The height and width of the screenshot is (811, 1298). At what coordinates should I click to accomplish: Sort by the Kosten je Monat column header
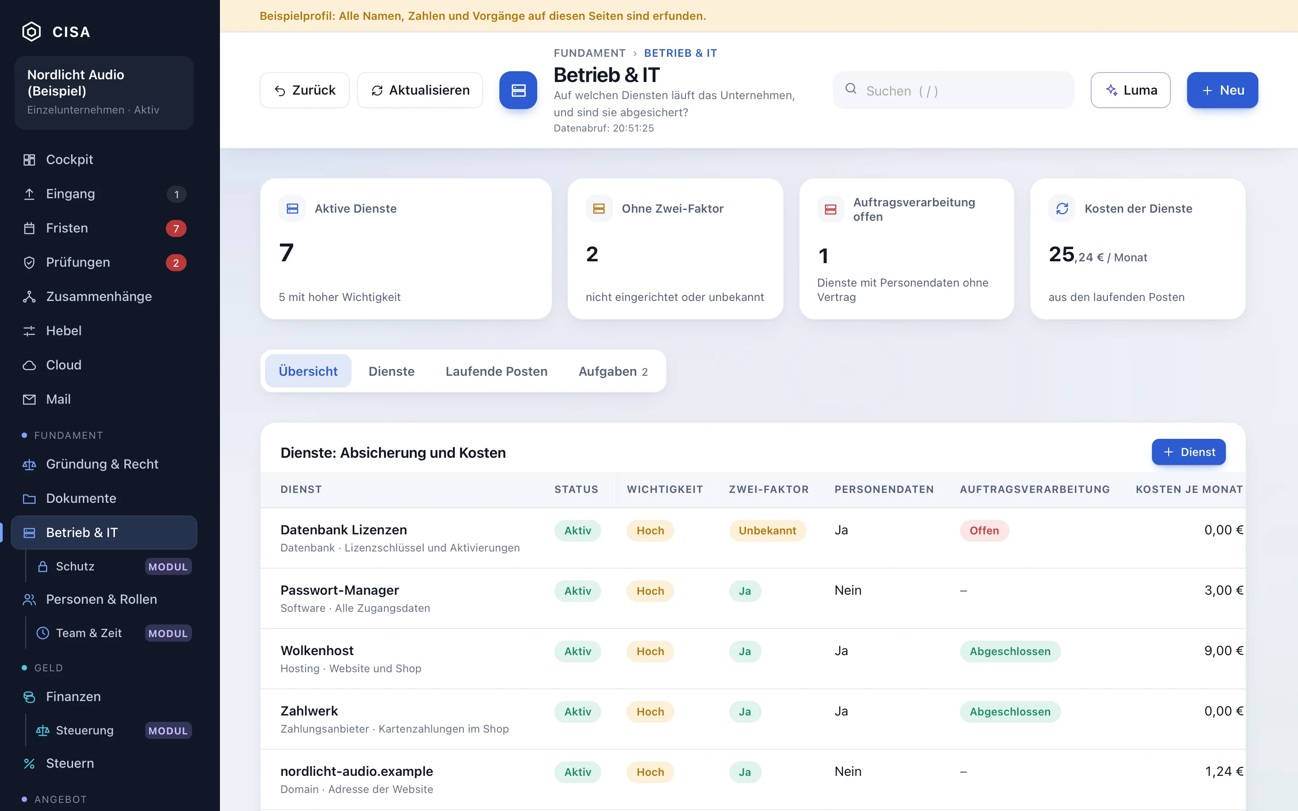pyautogui.click(x=1189, y=489)
